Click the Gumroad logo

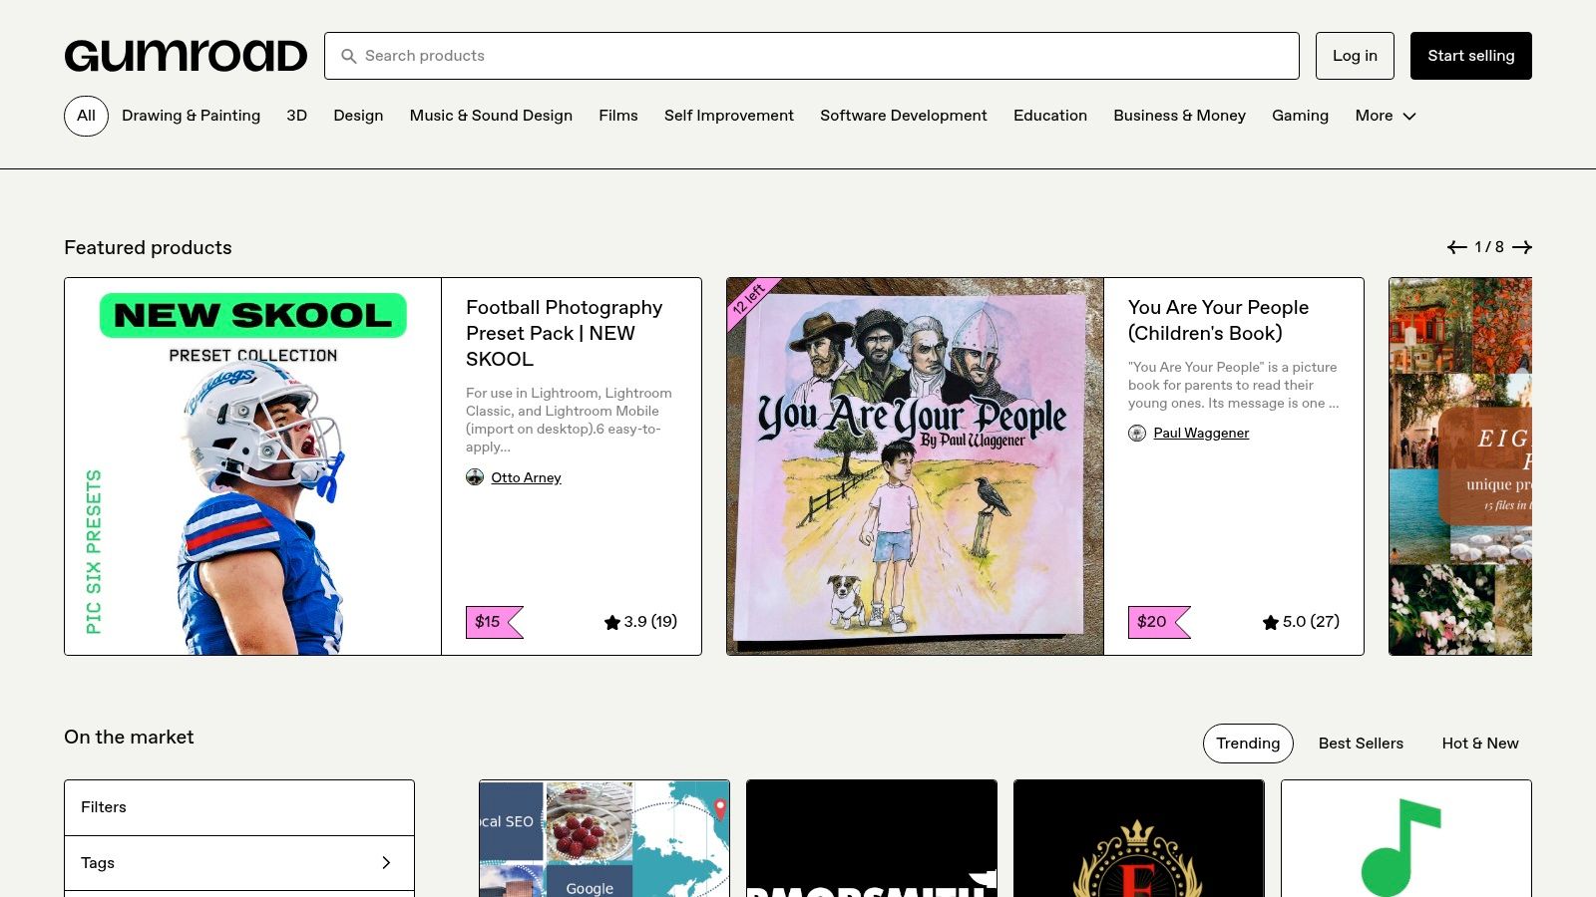point(186,56)
